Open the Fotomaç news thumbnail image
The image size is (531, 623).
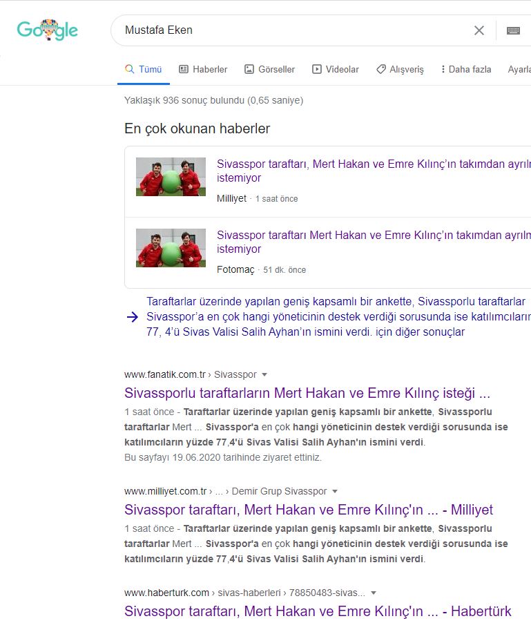(x=171, y=248)
